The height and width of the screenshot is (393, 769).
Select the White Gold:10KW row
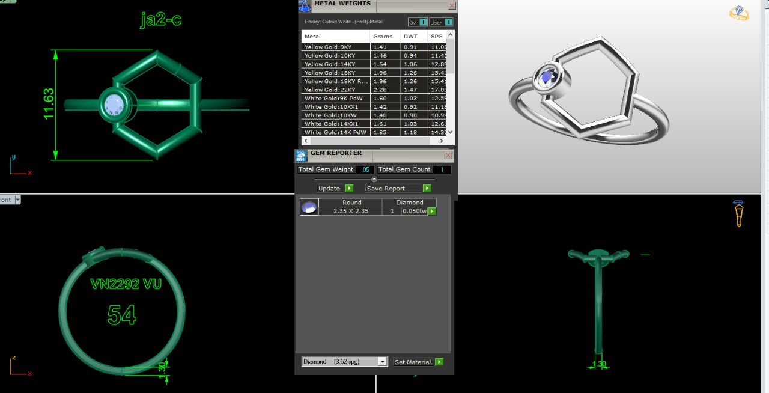374,115
